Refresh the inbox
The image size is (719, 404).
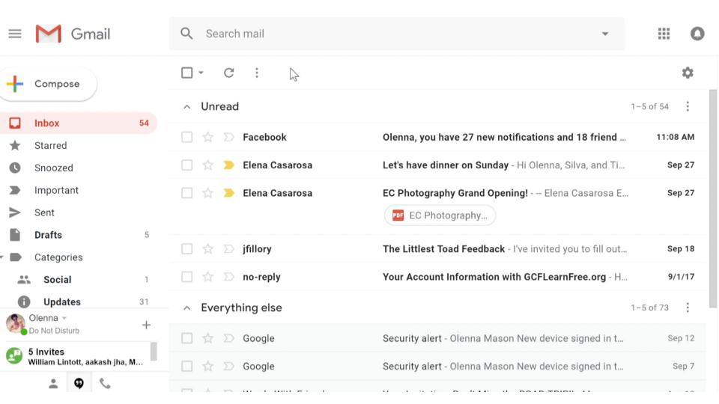tap(228, 73)
